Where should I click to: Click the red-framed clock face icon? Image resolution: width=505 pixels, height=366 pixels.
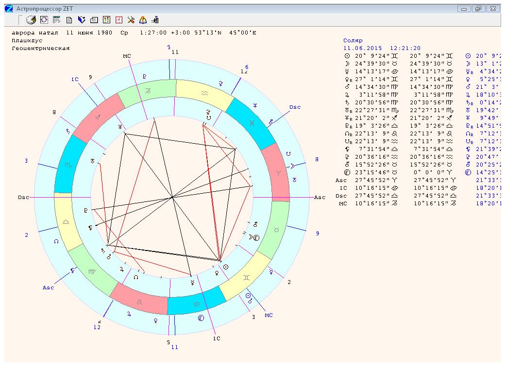pyautogui.click(x=118, y=20)
